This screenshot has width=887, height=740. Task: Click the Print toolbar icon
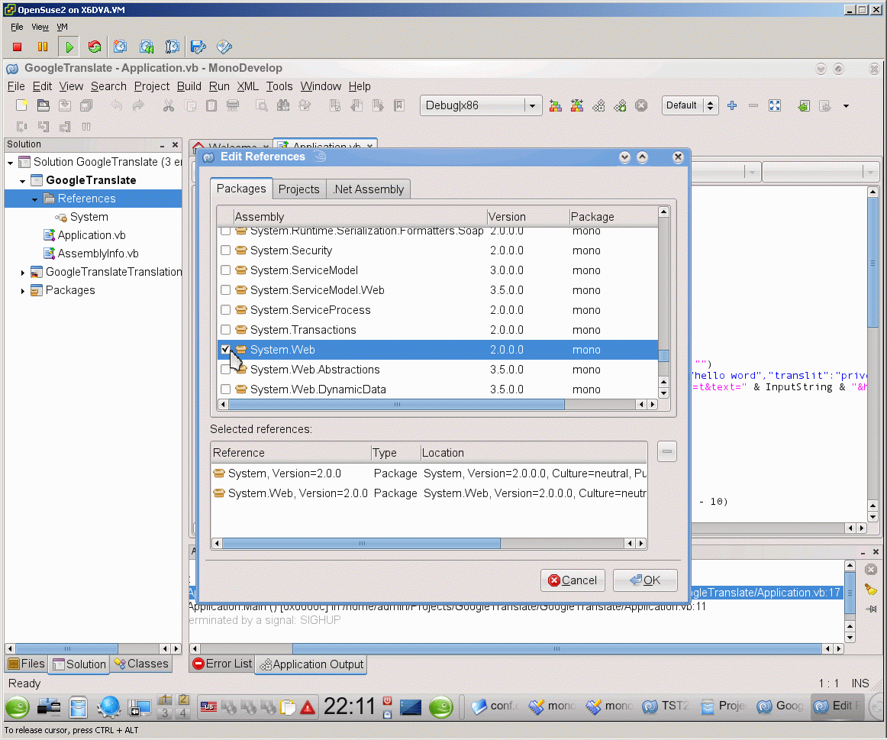(233, 105)
